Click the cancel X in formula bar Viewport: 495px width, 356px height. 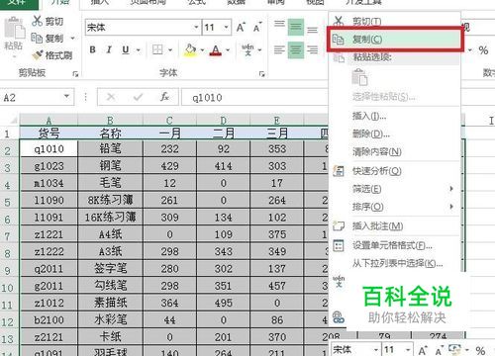pyautogui.click(x=111, y=97)
